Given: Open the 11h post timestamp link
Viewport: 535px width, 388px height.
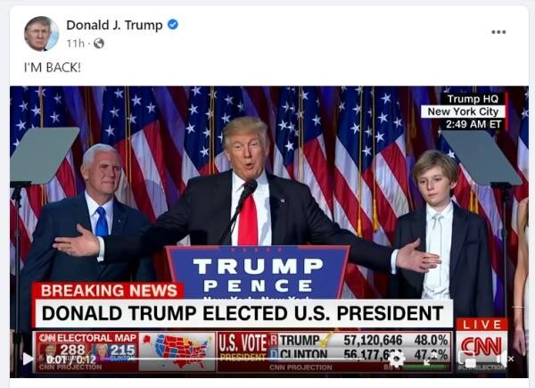Looking at the screenshot, I should click(75, 44).
